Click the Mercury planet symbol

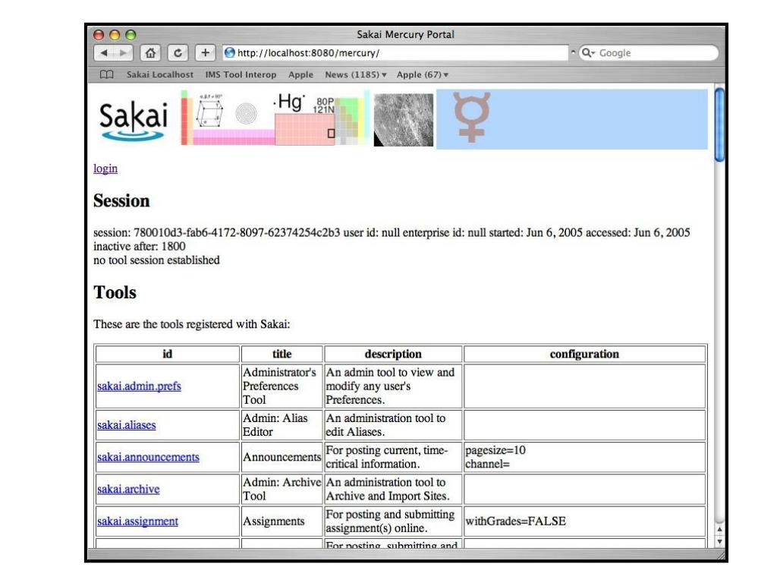pyautogui.click(x=471, y=117)
